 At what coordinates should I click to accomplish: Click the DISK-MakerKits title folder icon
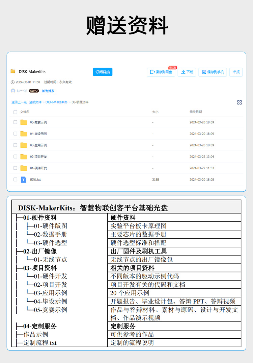coord(13,71)
